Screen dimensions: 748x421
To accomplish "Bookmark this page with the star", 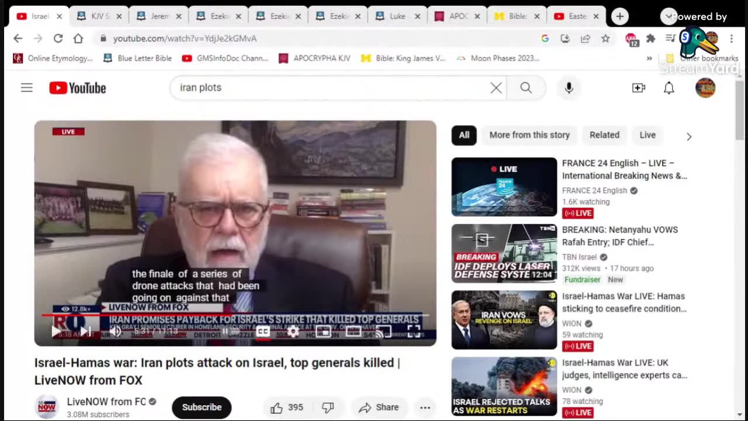I will click(605, 39).
